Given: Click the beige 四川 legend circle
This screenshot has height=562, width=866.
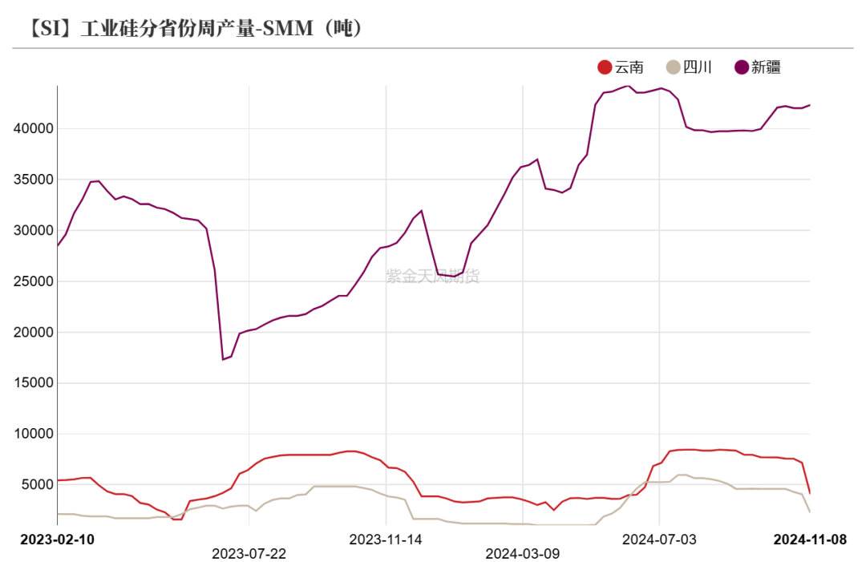Looking at the screenshot, I should pyautogui.click(x=674, y=67).
